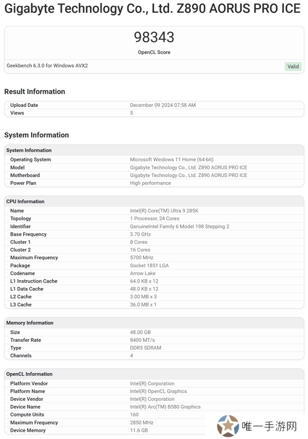
Task: Click L2 Cache value 3.00 MB x 3
Action: (x=143, y=297)
